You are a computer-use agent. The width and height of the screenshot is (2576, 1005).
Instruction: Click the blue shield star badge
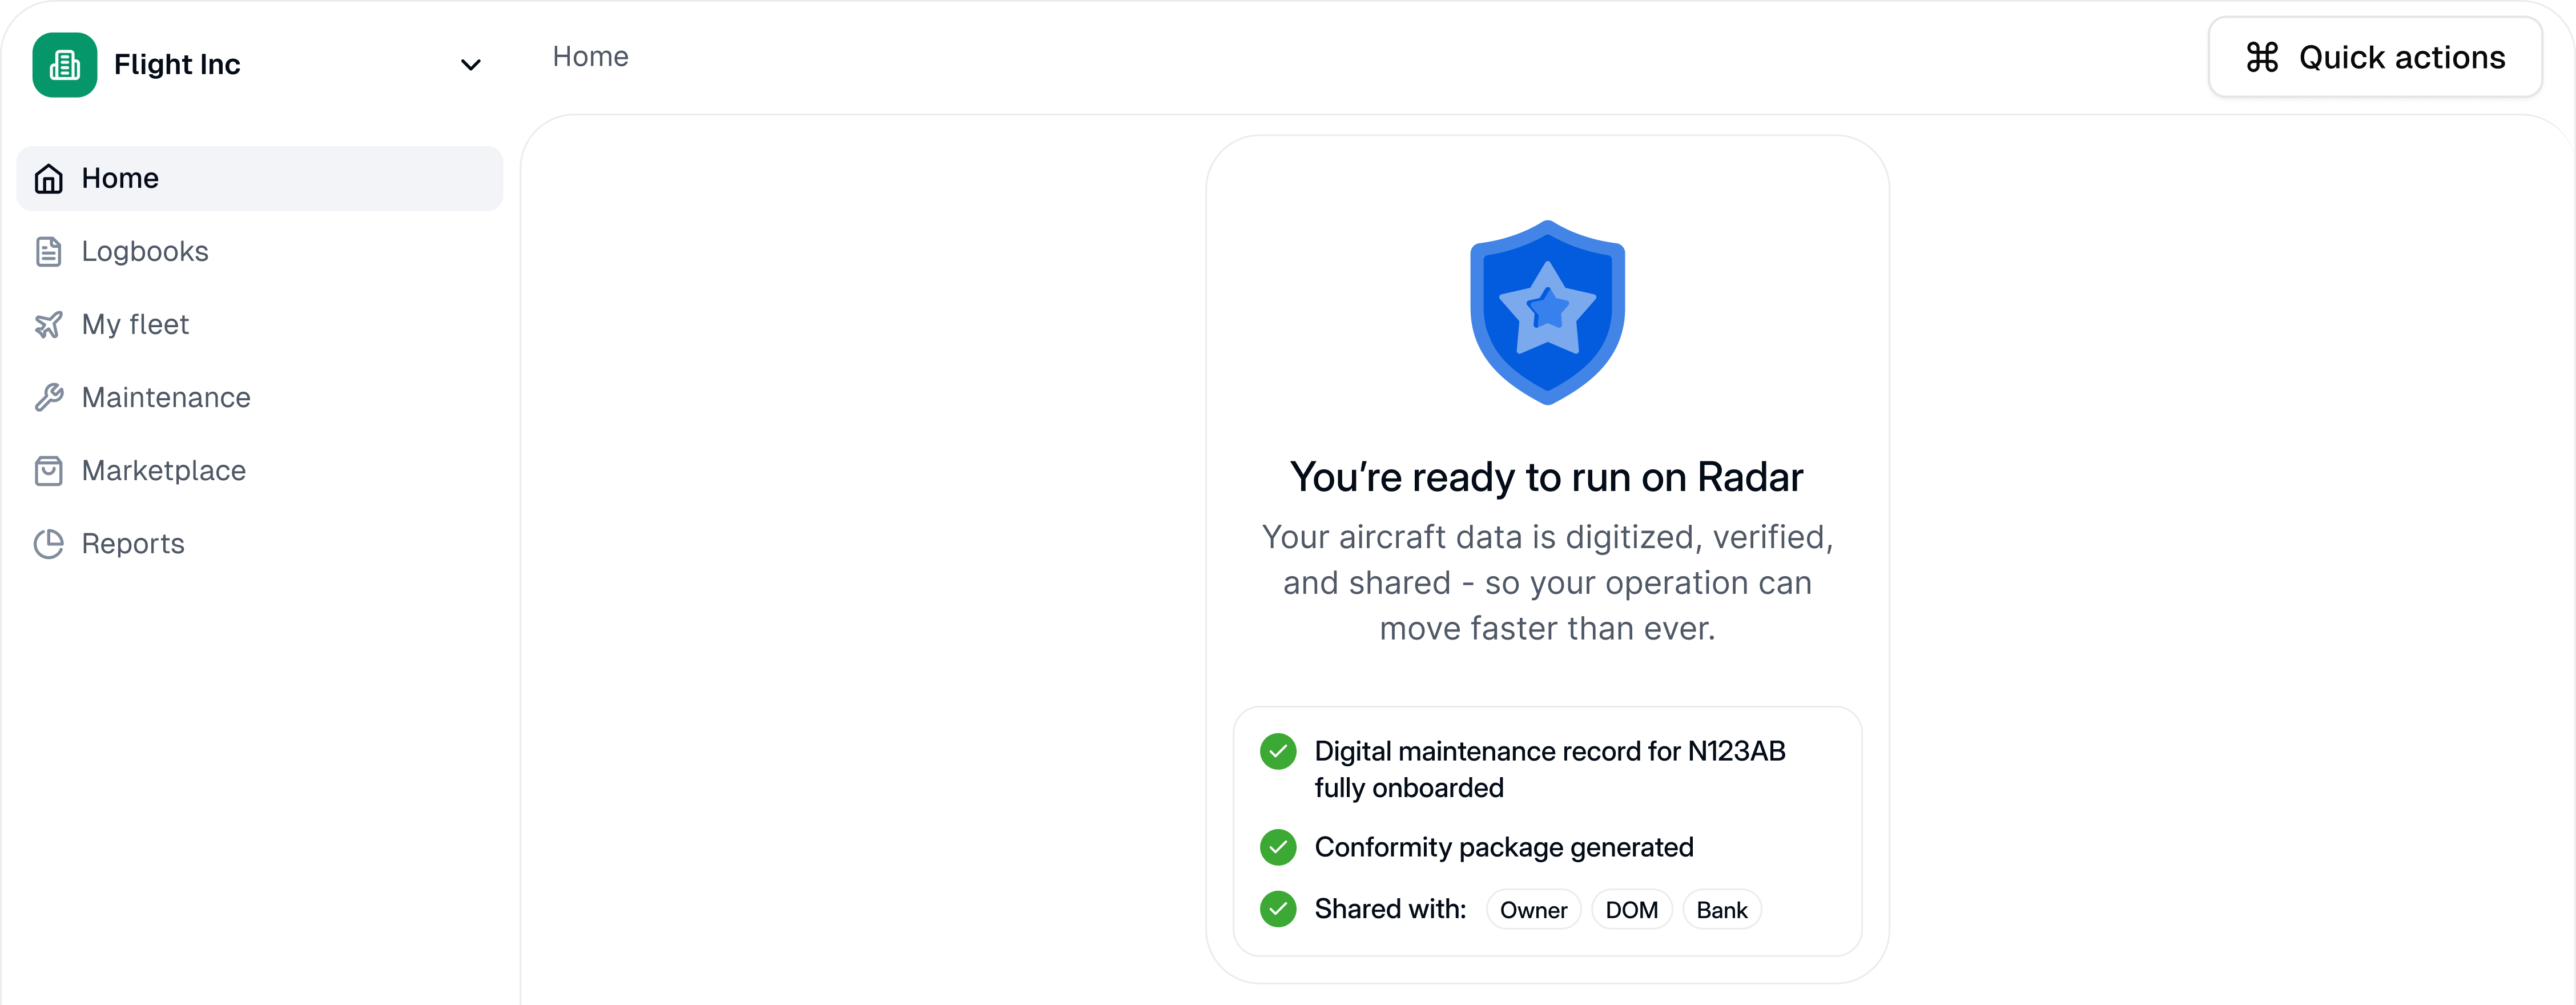(x=1547, y=312)
